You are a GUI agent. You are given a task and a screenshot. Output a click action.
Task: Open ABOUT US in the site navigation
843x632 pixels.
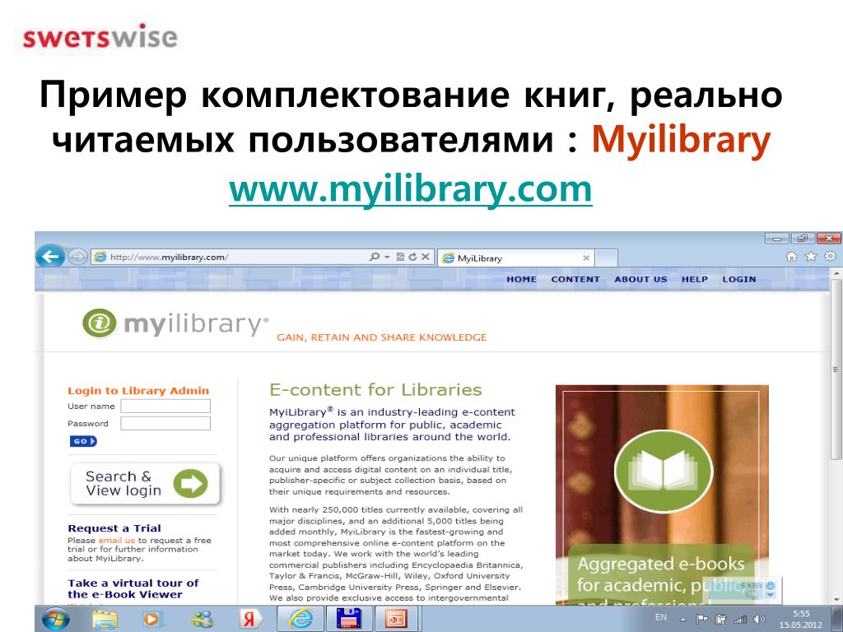(640, 280)
